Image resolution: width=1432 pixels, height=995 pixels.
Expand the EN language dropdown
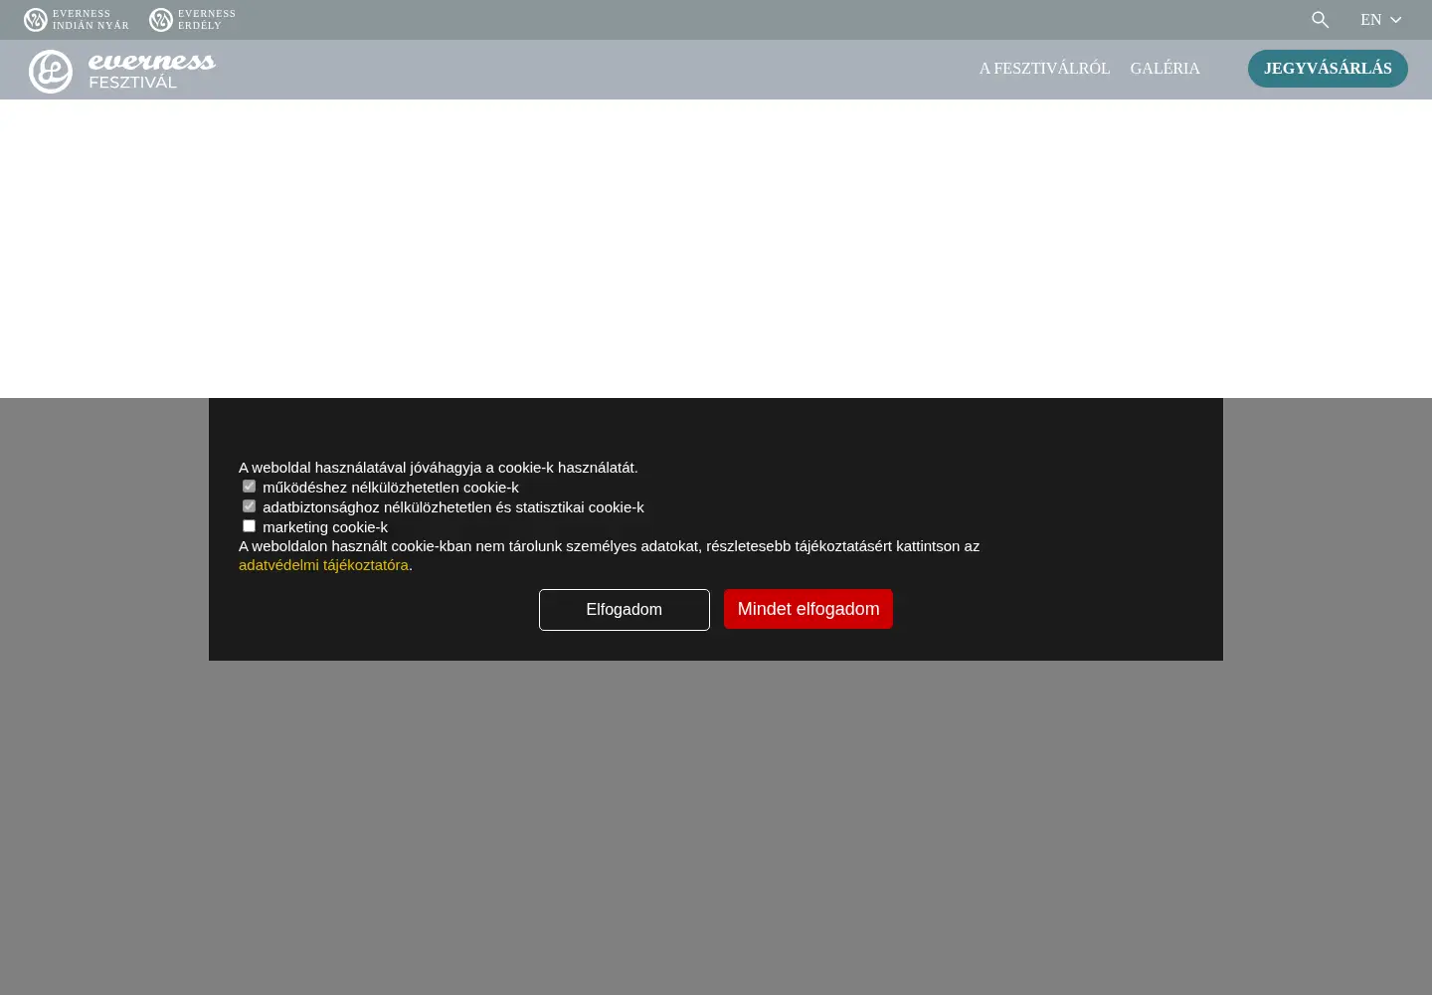pyautogui.click(x=1381, y=20)
